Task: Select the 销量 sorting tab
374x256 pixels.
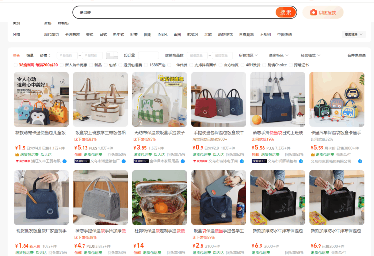Action: 30,55
